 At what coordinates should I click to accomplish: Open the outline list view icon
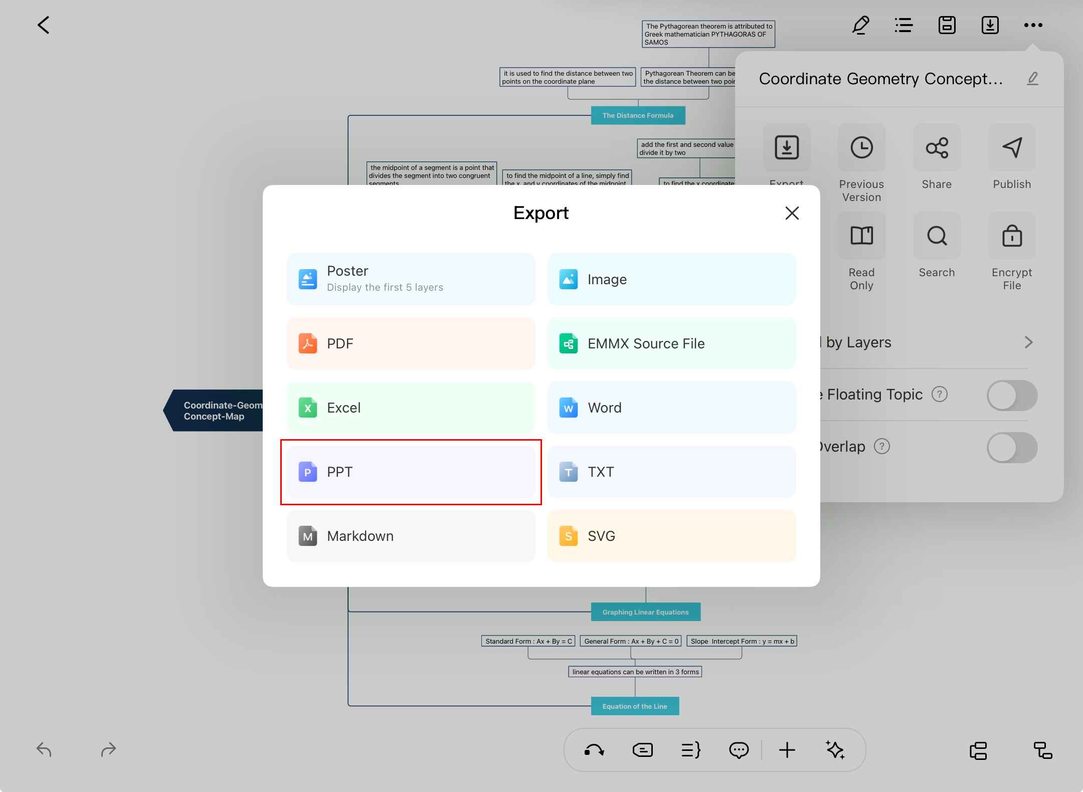pos(904,25)
